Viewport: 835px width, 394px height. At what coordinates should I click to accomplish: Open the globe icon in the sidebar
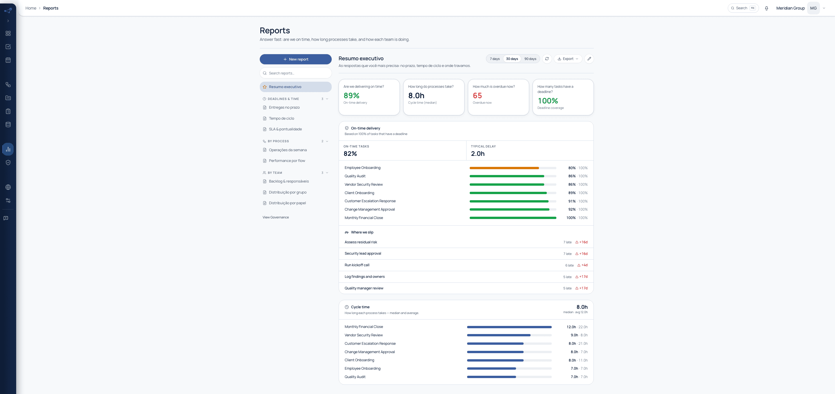click(8, 187)
